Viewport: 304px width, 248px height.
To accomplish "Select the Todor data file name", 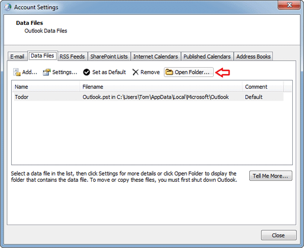I will (22, 97).
